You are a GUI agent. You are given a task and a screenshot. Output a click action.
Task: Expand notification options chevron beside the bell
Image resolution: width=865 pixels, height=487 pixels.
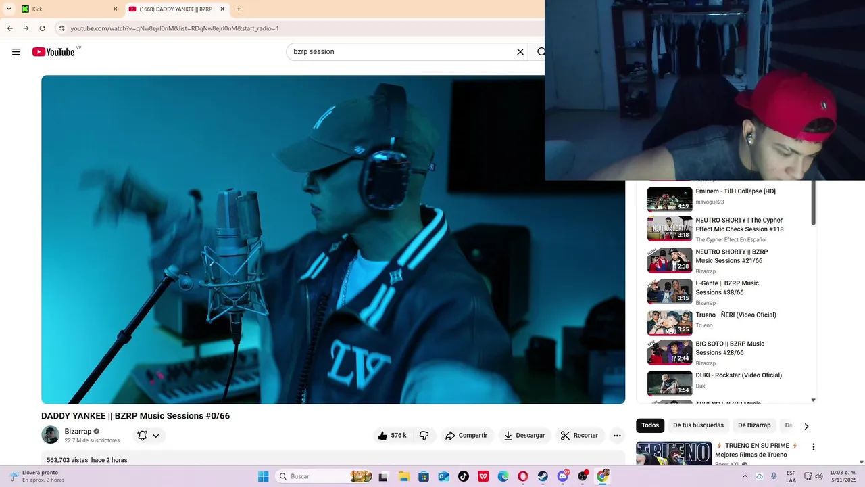156,436
